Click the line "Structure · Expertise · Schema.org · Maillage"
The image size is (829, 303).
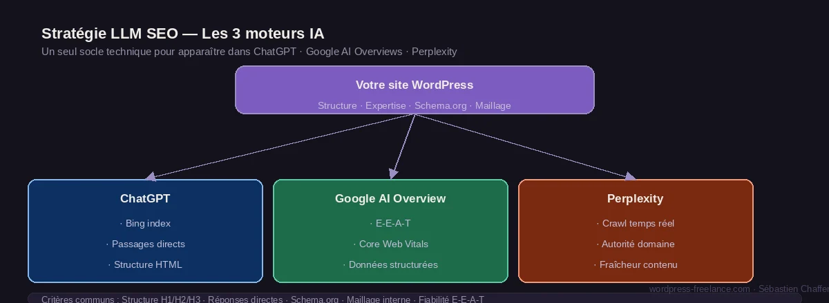414,105
